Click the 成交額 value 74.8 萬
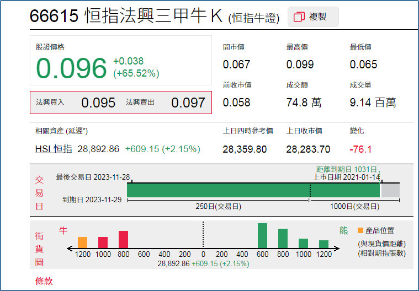 (304, 103)
